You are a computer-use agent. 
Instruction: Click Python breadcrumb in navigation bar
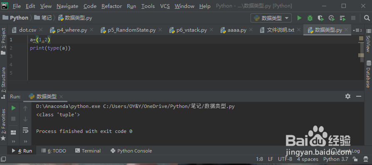click(15, 18)
